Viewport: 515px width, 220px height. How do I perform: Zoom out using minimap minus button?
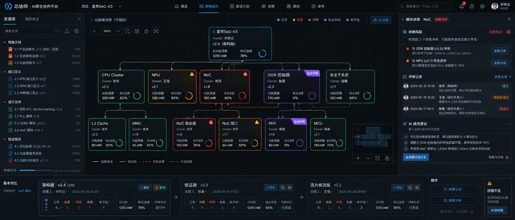pyautogui.click(x=368, y=158)
